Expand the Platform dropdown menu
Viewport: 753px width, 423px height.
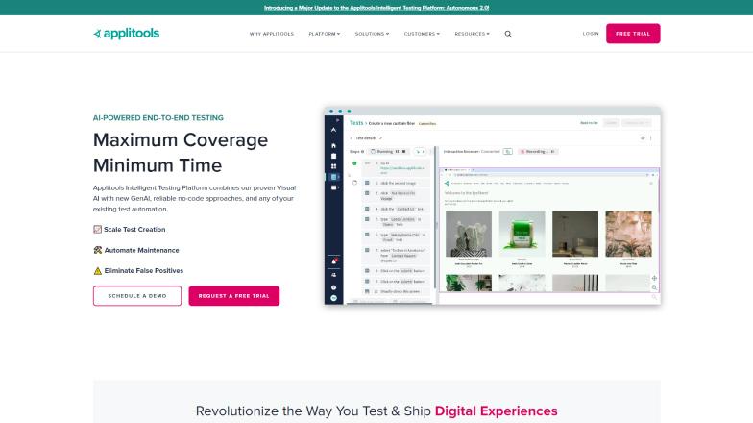(325, 34)
